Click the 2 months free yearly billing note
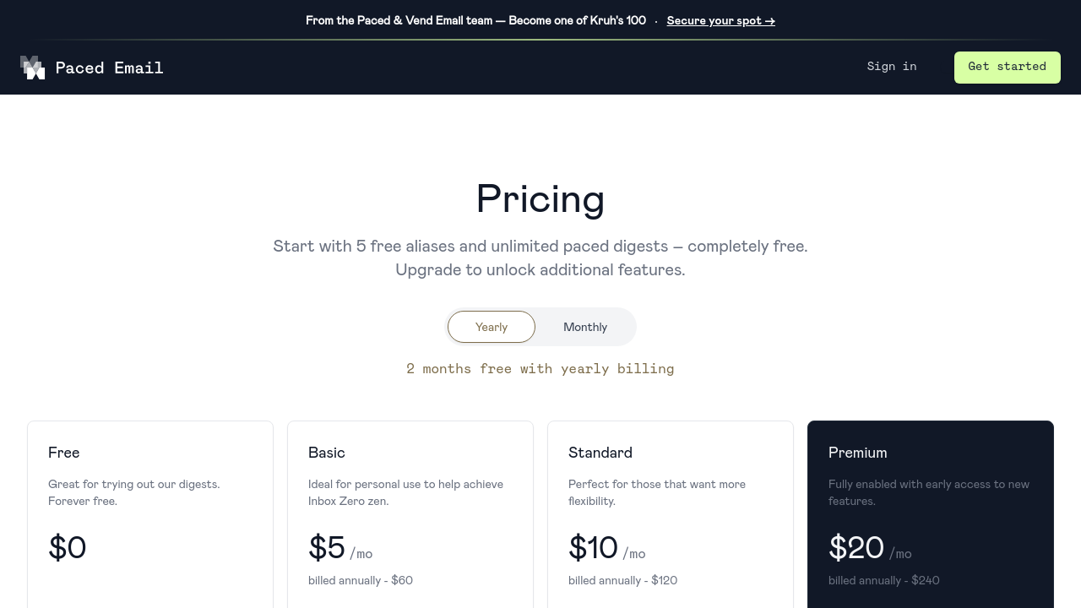1081x608 pixels. [540, 369]
